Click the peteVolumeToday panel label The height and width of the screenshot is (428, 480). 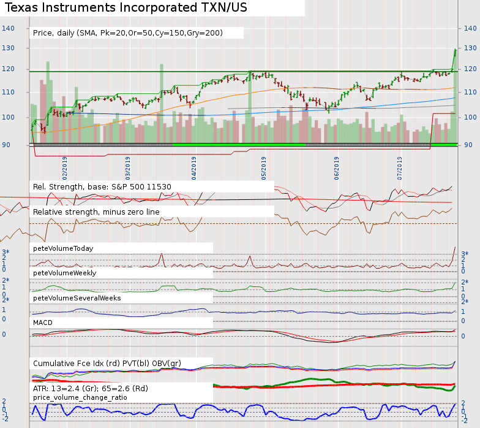point(63,248)
